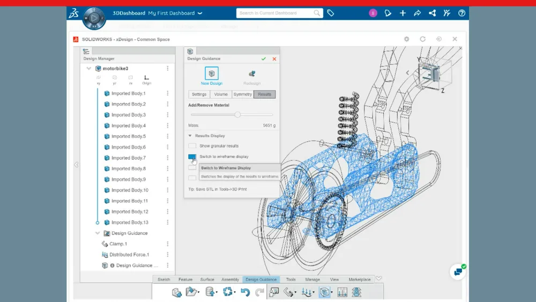Open the user profile avatar
536x302 pixels.
click(373, 13)
